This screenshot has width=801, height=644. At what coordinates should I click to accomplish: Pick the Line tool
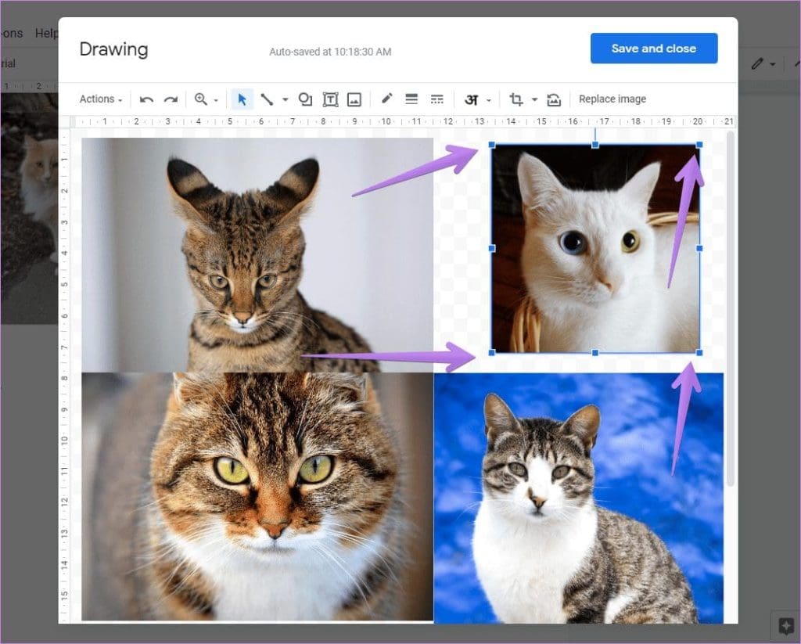[x=268, y=99]
